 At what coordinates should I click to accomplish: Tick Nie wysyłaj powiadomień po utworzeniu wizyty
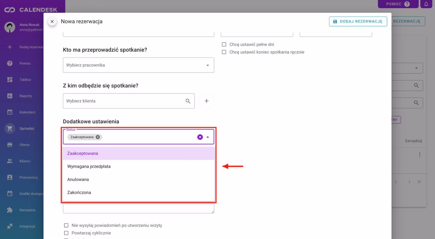66,225
